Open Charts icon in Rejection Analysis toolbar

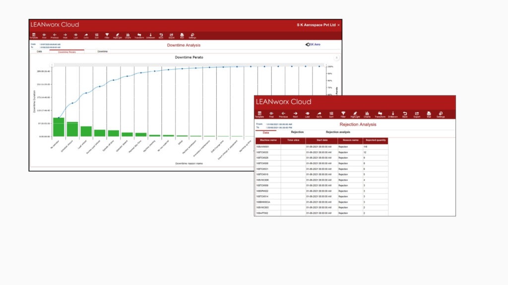tap(367, 114)
